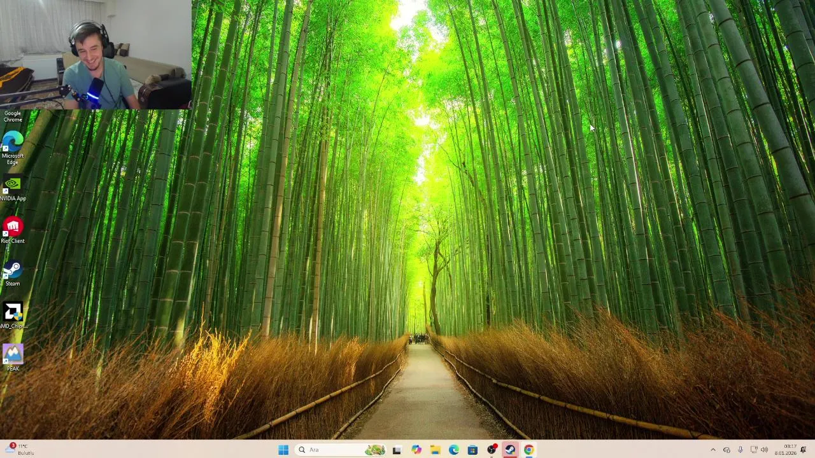
Task: Select the Steam desktop shortcut
Action: pos(13,274)
